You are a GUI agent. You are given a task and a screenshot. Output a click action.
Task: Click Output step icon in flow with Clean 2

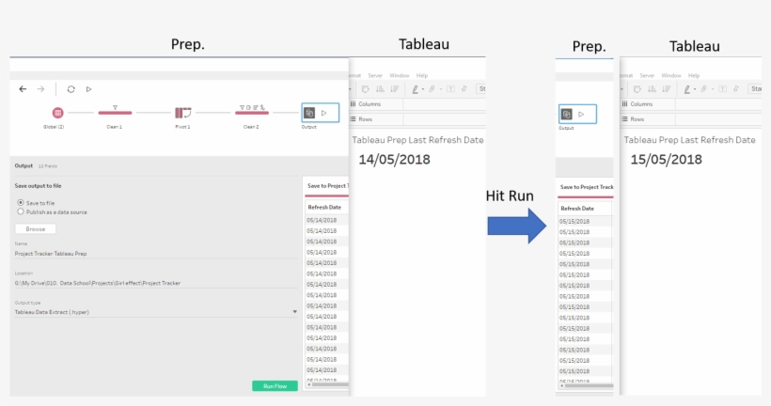click(x=309, y=113)
